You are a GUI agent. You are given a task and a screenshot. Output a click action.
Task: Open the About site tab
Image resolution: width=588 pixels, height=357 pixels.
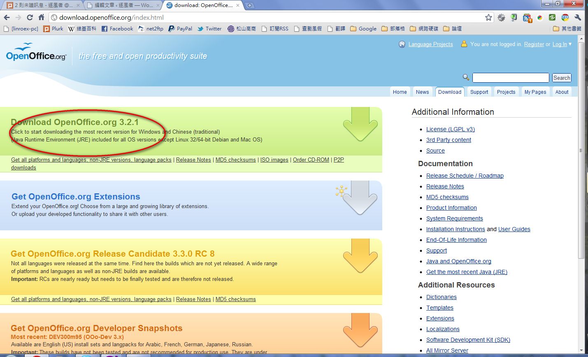[562, 92]
